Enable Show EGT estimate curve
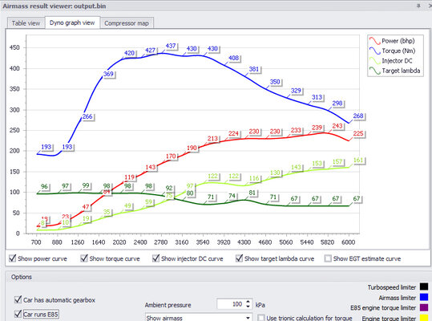Image resolution: width=432 pixels, height=321 pixels. pos(328,258)
